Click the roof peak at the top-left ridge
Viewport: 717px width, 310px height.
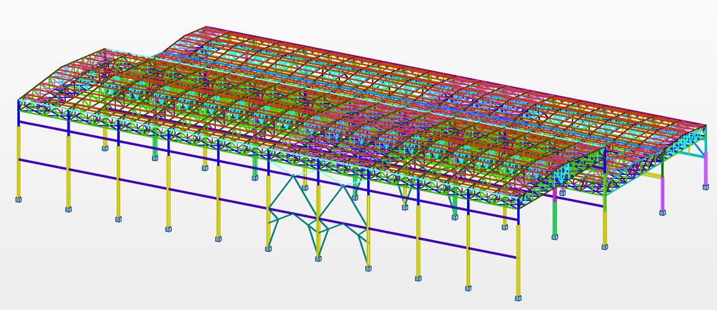(206, 27)
